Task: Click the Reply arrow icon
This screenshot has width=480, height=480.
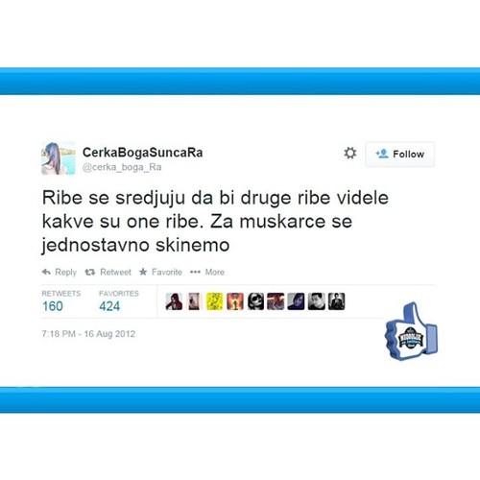Action: pos(46,272)
